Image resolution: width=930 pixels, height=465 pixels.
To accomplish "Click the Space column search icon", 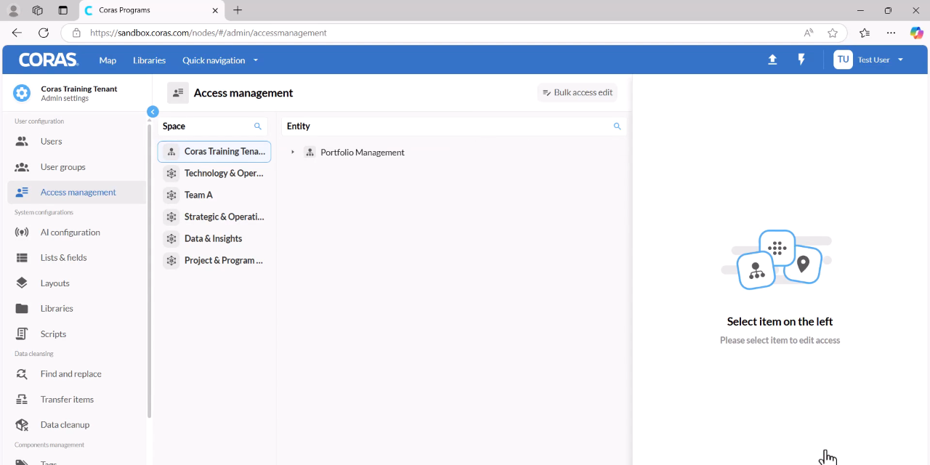I will [257, 126].
